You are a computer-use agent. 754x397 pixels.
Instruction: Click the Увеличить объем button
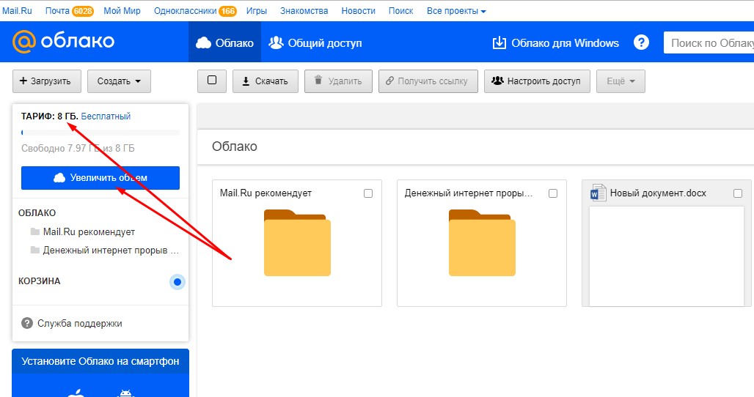[x=100, y=177]
